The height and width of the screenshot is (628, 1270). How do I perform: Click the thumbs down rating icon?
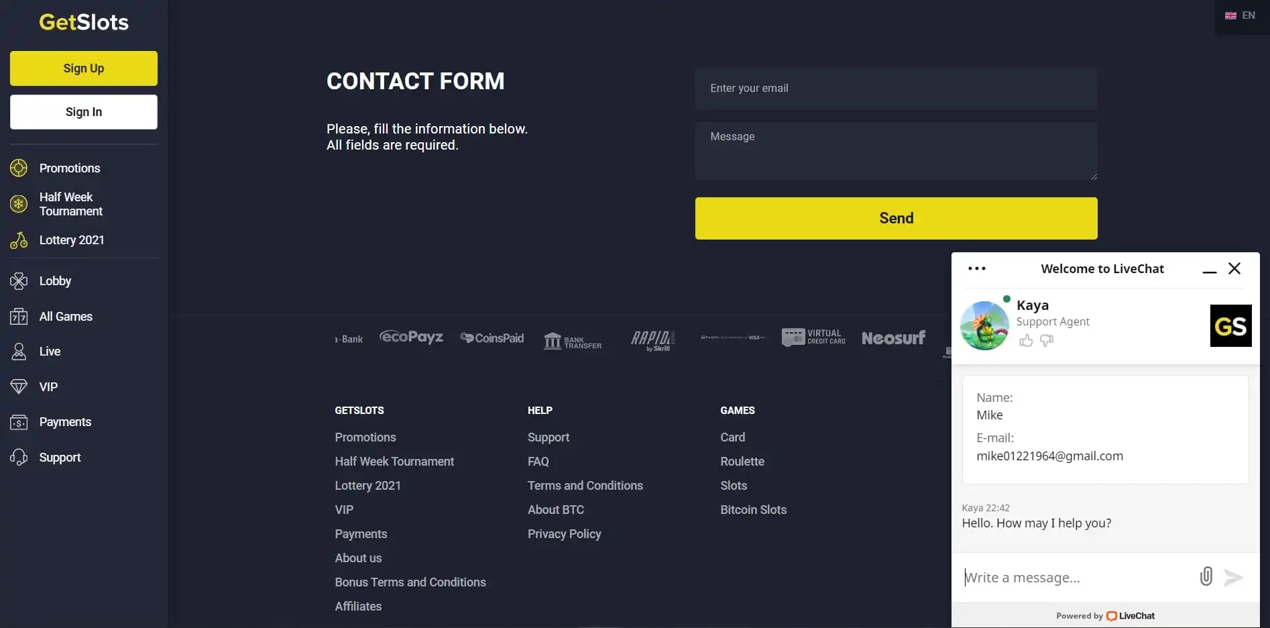point(1046,341)
